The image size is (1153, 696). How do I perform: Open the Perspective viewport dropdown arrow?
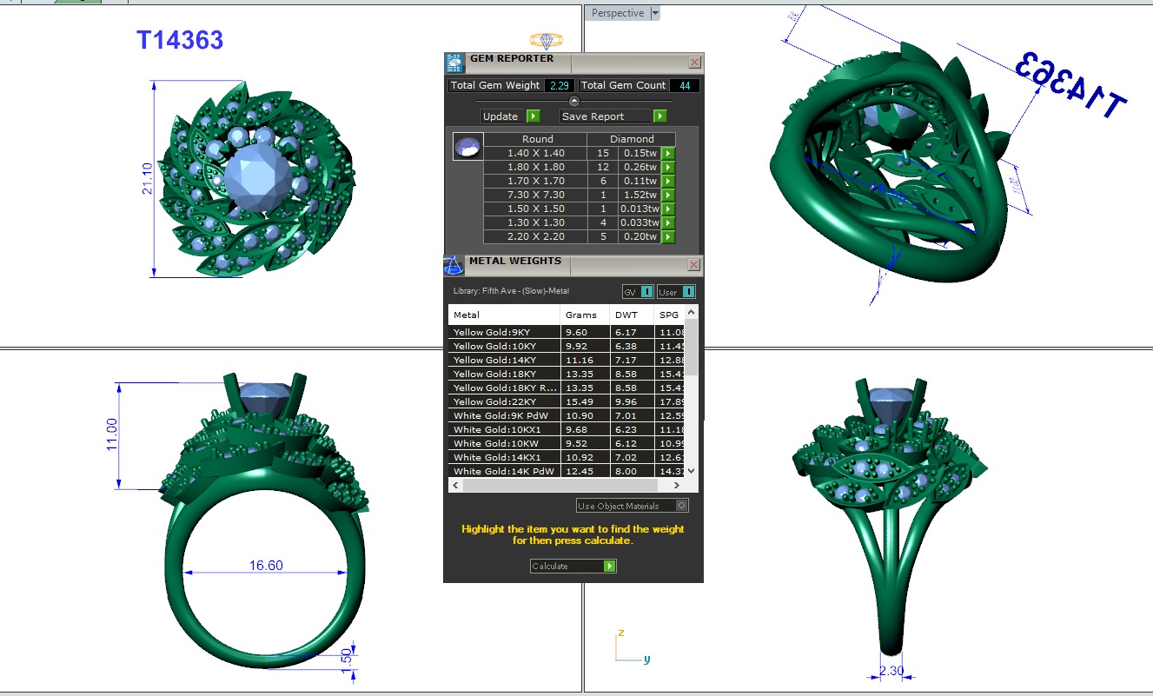tap(655, 13)
